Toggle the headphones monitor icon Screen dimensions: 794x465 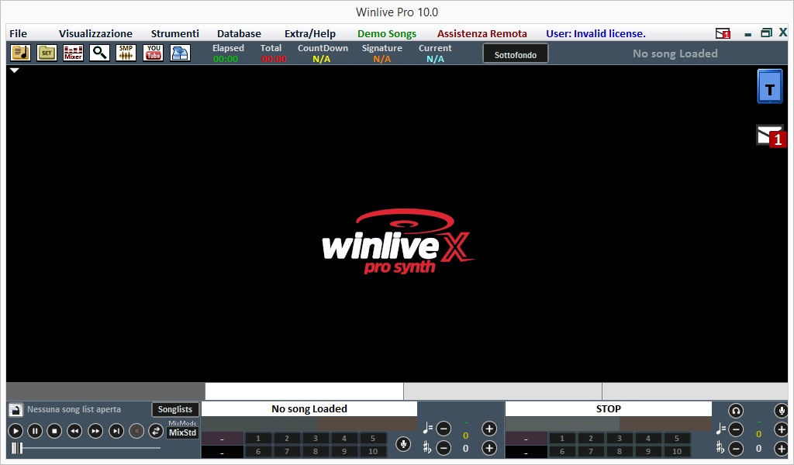[736, 410]
